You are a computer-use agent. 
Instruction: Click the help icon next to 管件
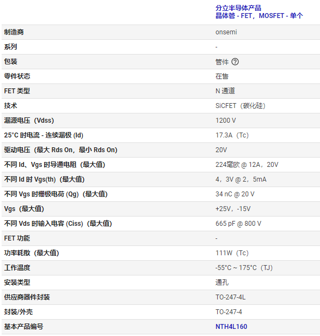tap(235, 62)
